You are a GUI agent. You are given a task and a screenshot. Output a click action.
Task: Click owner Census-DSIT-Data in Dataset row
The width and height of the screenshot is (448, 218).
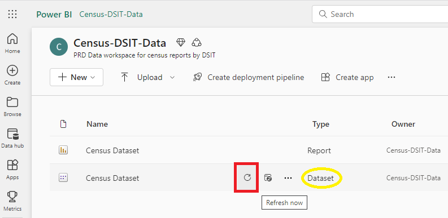tap(414, 178)
